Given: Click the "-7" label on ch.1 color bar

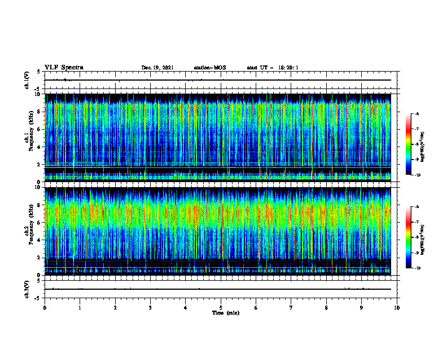Looking at the screenshot, I should [x=417, y=129].
